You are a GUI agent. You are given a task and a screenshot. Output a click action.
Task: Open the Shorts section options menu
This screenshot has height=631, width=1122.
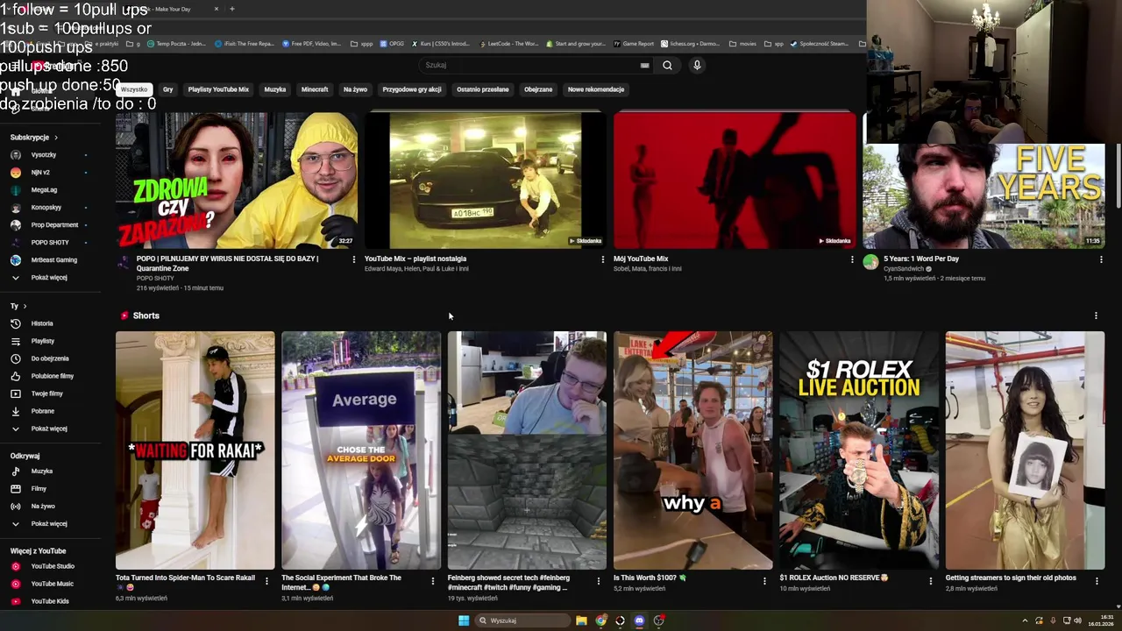coord(1096,315)
